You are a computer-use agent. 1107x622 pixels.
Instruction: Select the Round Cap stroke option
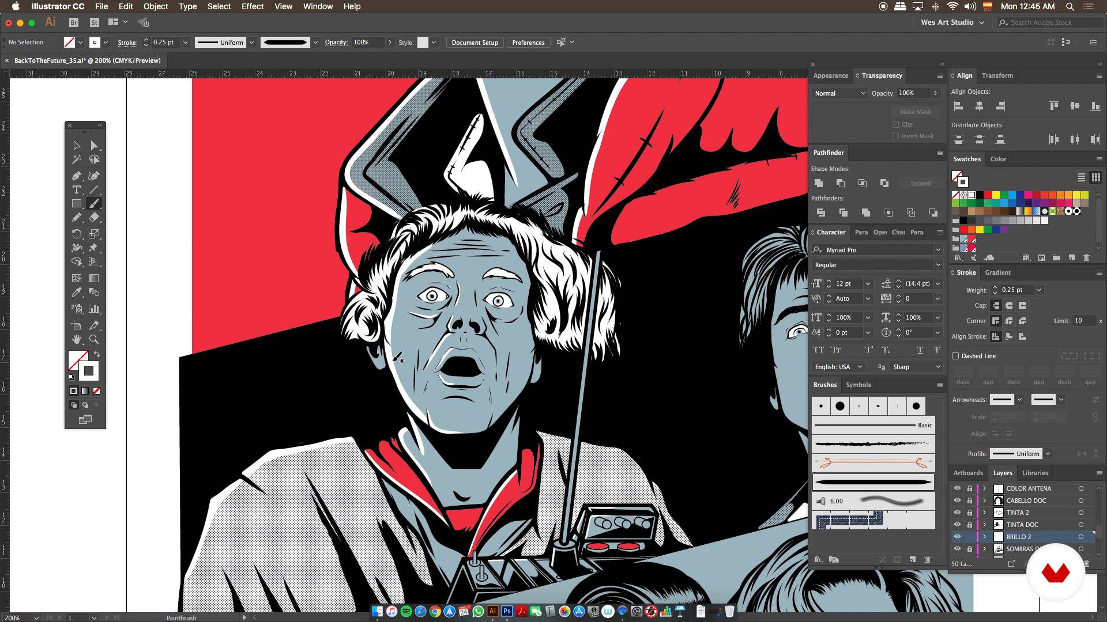1009,305
